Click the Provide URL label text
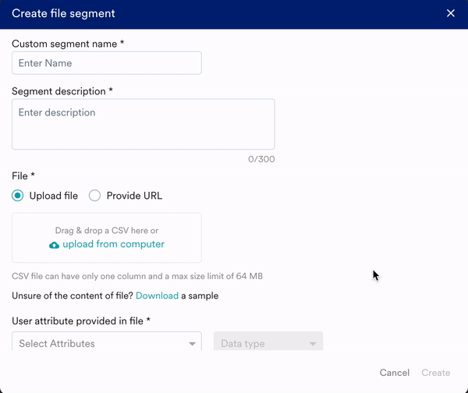 click(x=134, y=196)
